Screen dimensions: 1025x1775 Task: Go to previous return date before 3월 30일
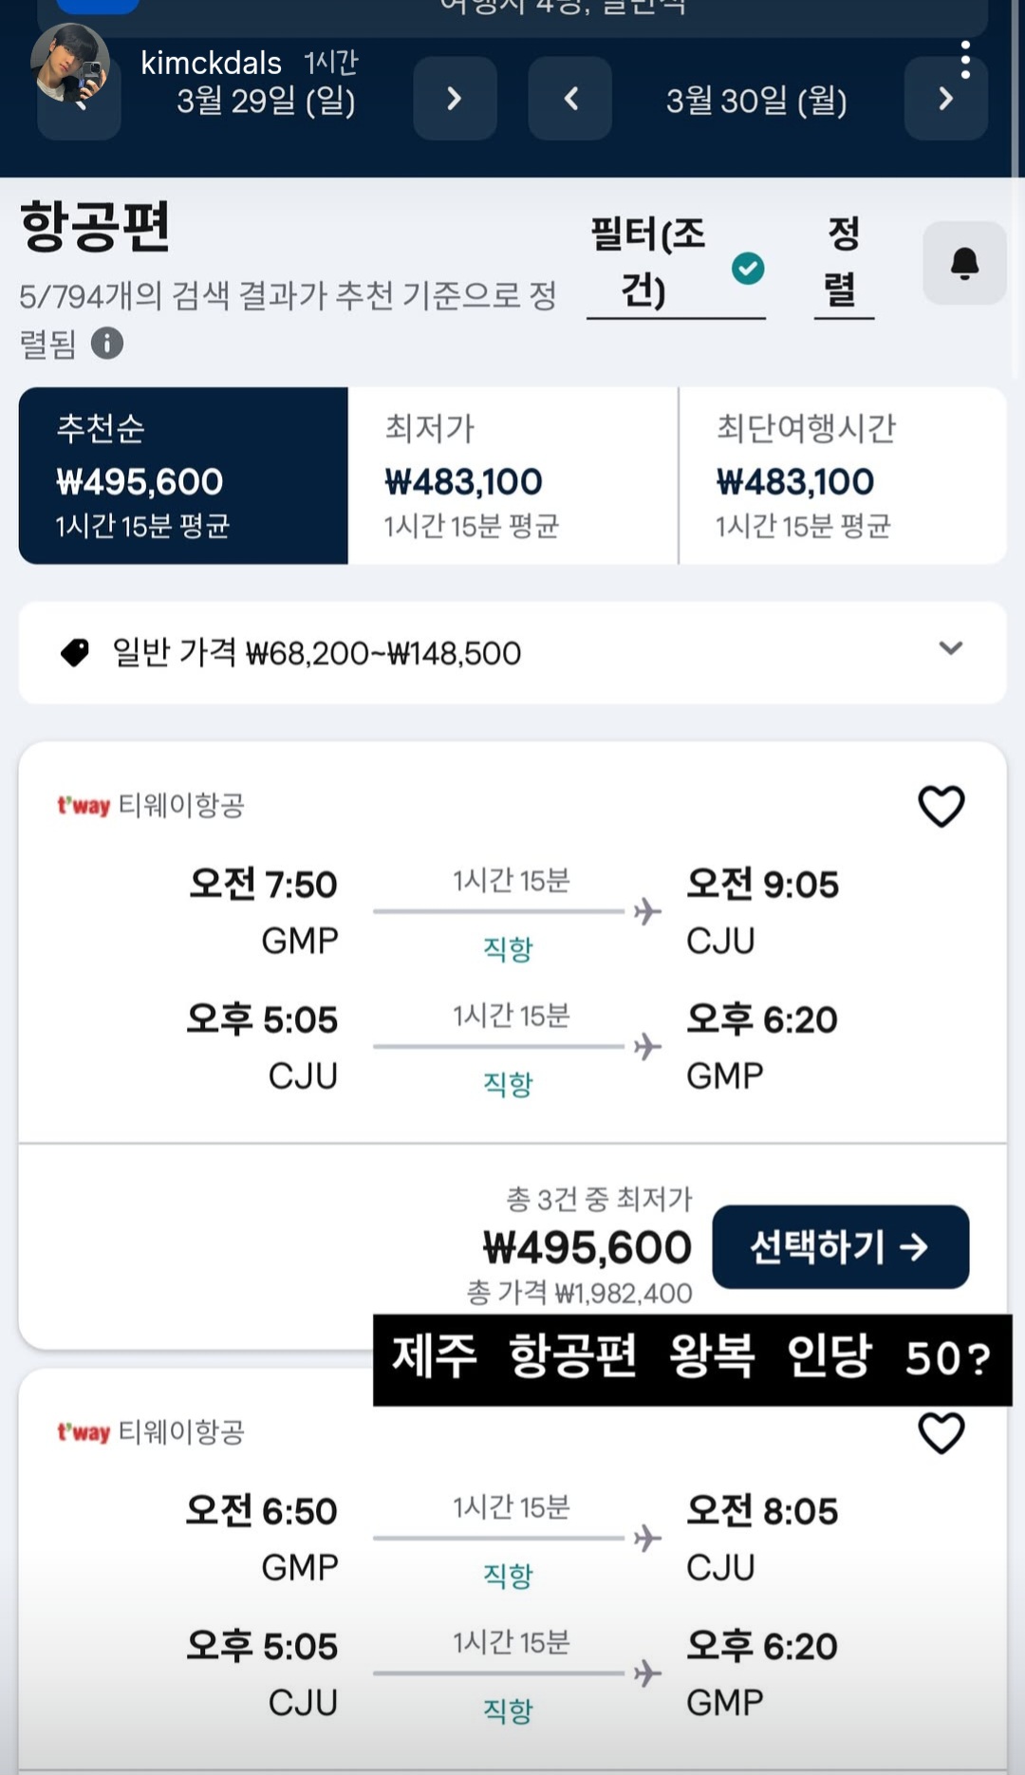569,98
